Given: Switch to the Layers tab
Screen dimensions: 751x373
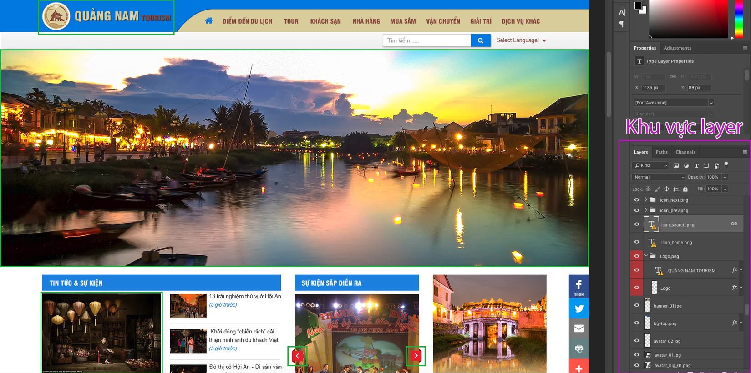Looking at the screenshot, I should click(641, 152).
